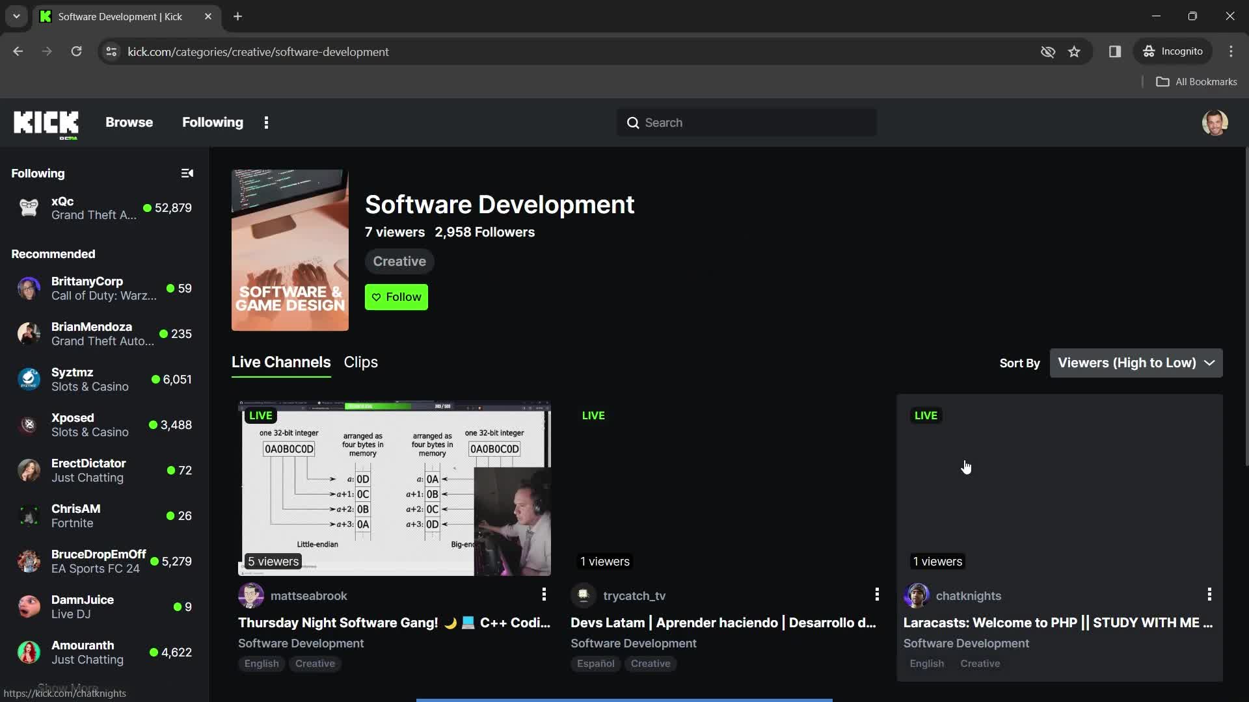This screenshot has width=1249, height=702.
Task: Click the Creative tag under chatknights
Action: pos(980,664)
